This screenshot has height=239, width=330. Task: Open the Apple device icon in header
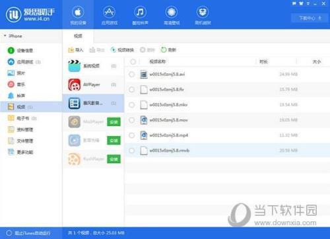pyautogui.click(x=78, y=12)
